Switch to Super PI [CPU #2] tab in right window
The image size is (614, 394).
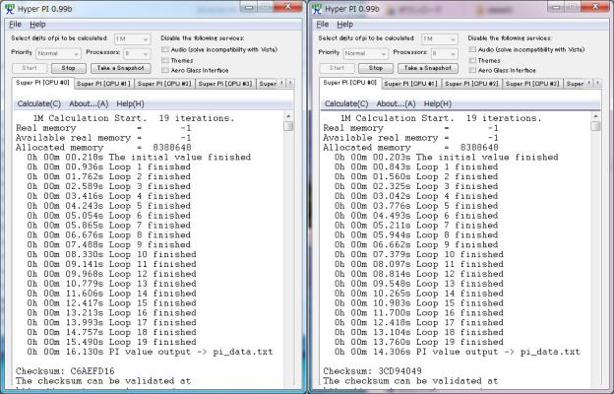[x=472, y=84]
